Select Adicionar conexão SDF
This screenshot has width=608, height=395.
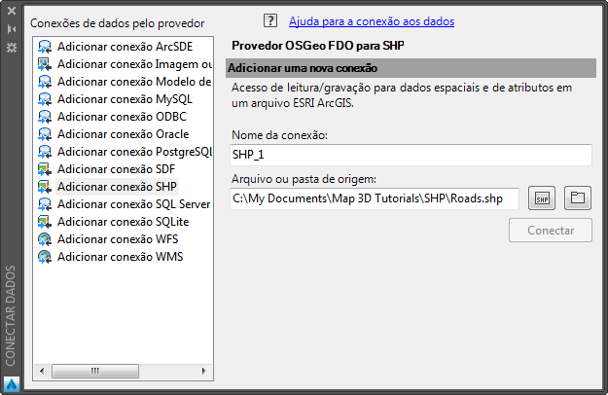pyautogui.click(x=117, y=169)
